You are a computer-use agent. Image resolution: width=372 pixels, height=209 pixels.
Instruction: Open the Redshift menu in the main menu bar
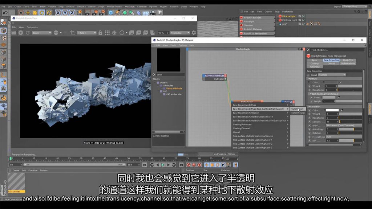point(174,7)
